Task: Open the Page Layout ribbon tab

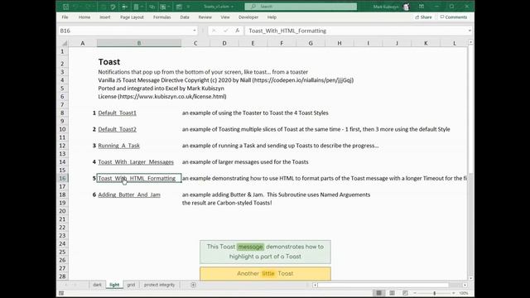Action: [x=132, y=17]
